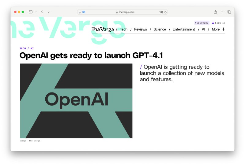
Task: Click The Verge logo in navigation
Action: click(x=103, y=29)
